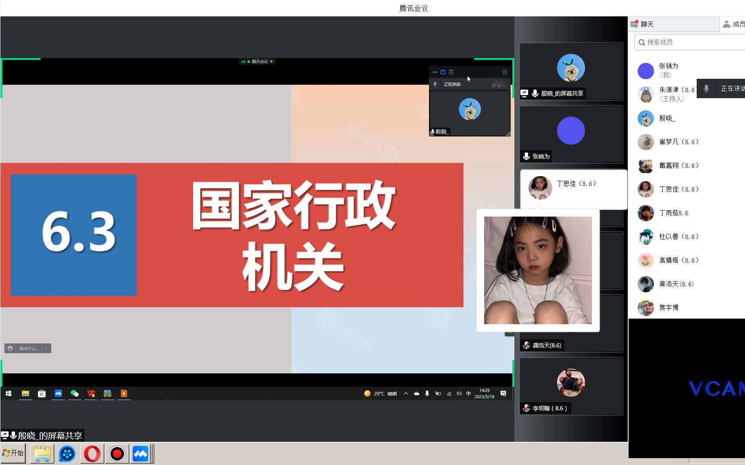Launch WPS Office from the taskbar
This screenshot has height=465, width=745.
click(x=90, y=394)
